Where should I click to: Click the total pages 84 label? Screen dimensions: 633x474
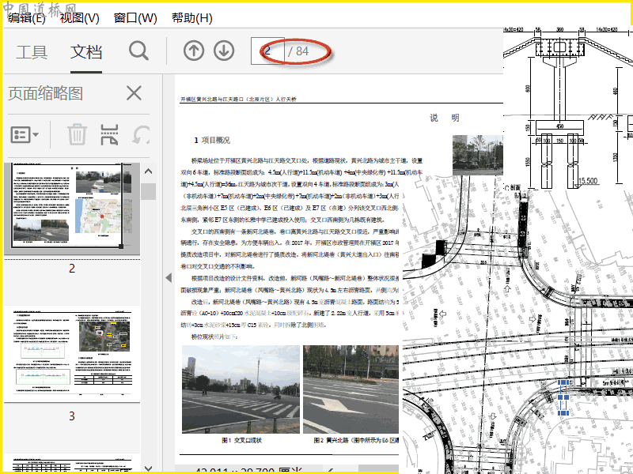298,51
